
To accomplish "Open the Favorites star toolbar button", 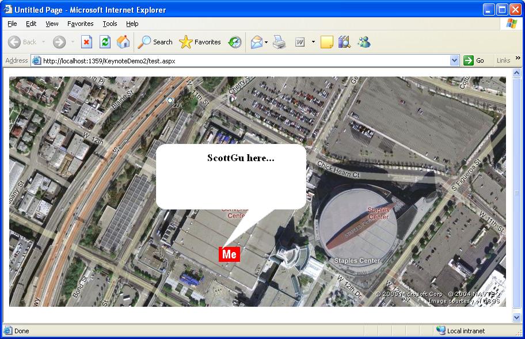I will pos(200,42).
